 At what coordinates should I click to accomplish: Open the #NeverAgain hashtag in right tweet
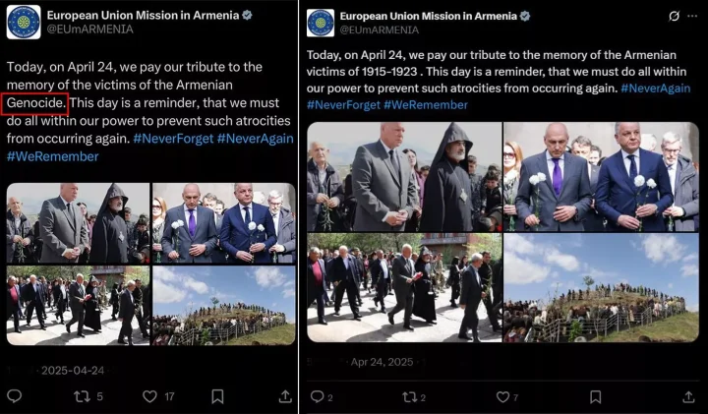pos(655,89)
